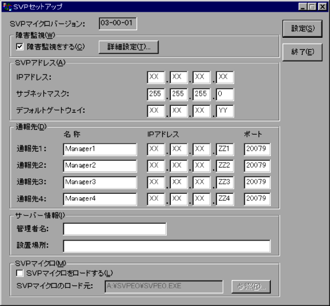
Task: Click the 障害監視(W) group label
Action: point(35,35)
